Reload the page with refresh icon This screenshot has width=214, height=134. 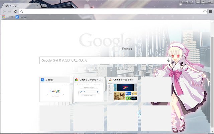[x=15, y=12]
